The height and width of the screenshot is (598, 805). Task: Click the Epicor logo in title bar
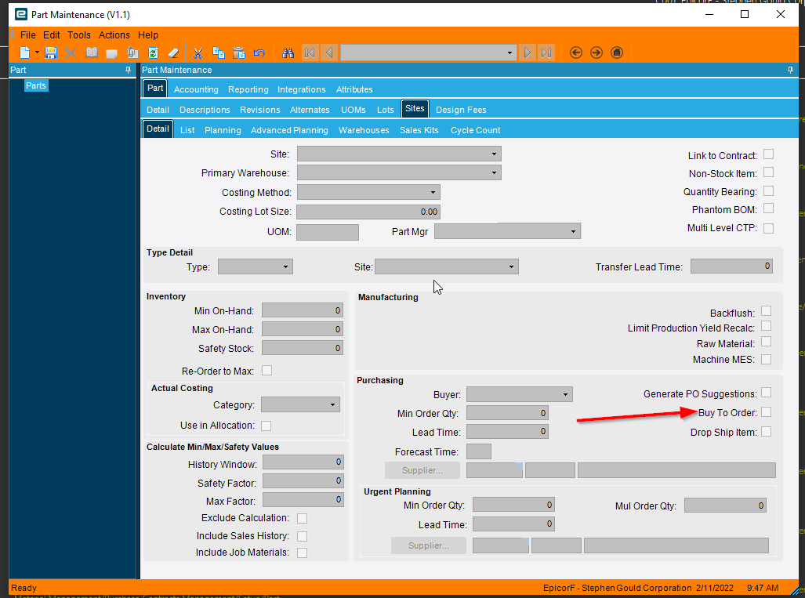pyautogui.click(x=20, y=14)
